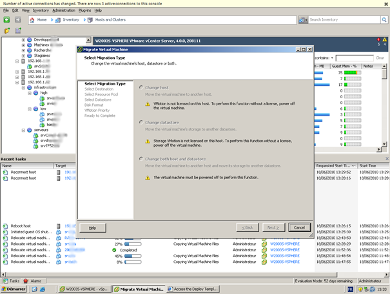The image size is (390, 294).
Task: Click the New Folder toolbar icon
Action: (x=7, y=30)
